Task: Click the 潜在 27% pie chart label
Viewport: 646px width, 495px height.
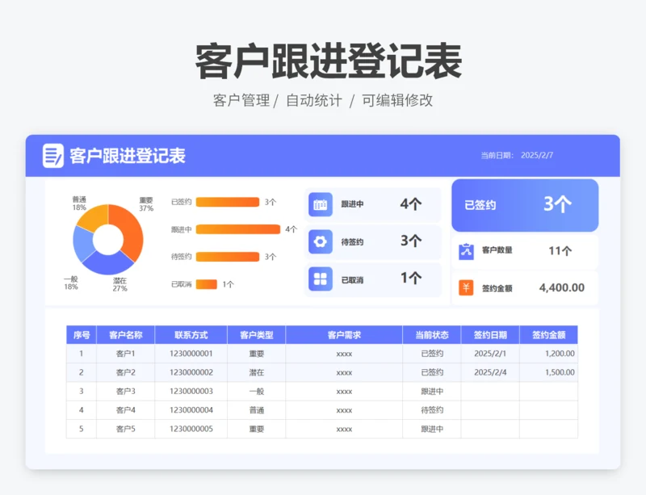Action: pyautogui.click(x=120, y=284)
